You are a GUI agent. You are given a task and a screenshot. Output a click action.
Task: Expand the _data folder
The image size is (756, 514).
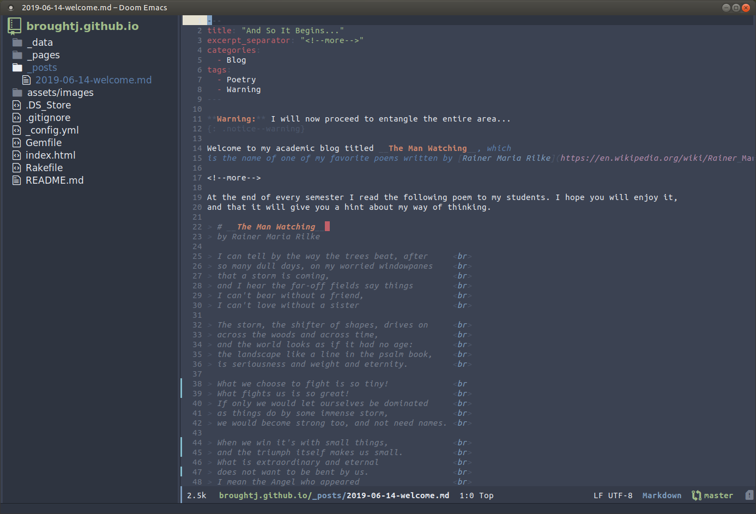click(40, 43)
